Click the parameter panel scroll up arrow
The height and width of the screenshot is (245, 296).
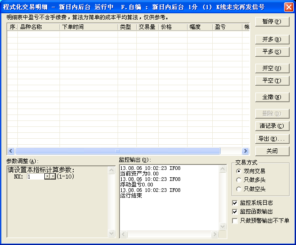111,170
